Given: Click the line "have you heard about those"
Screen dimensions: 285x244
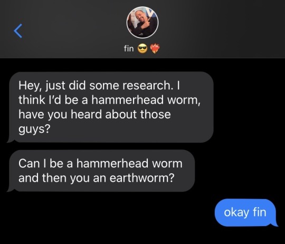Looking at the screenshot, I should pos(94,115).
